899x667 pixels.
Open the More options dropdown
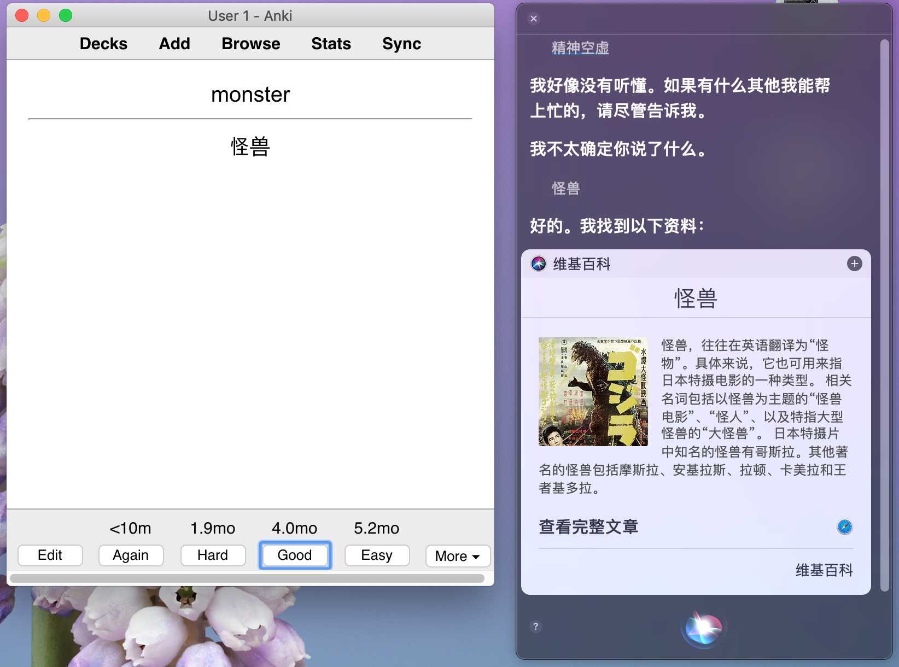pyautogui.click(x=458, y=556)
